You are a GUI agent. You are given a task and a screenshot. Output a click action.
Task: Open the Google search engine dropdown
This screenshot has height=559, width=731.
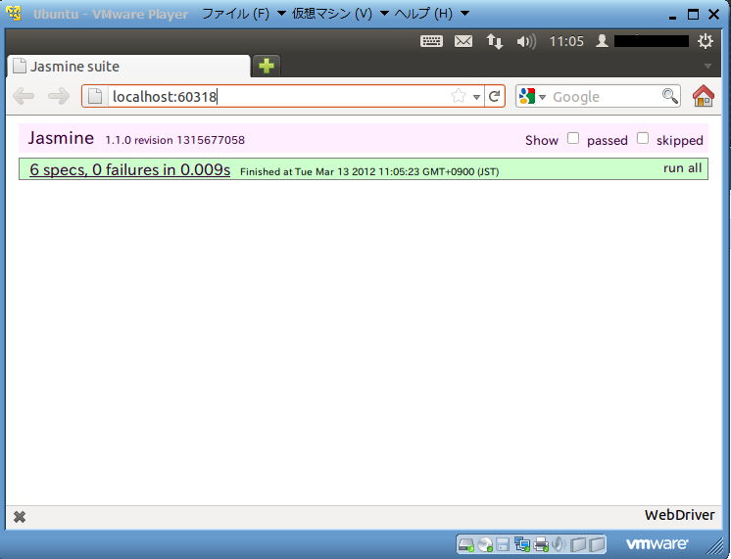click(x=532, y=96)
